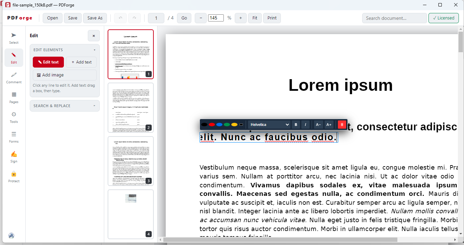Open the Forms panel
Screen dimensions: 464x245
pyautogui.click(x=14, y=137)
